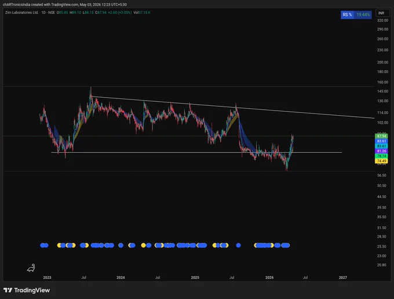
Task: Click the 2026 label on time axis
Action: tap(269, 278)
